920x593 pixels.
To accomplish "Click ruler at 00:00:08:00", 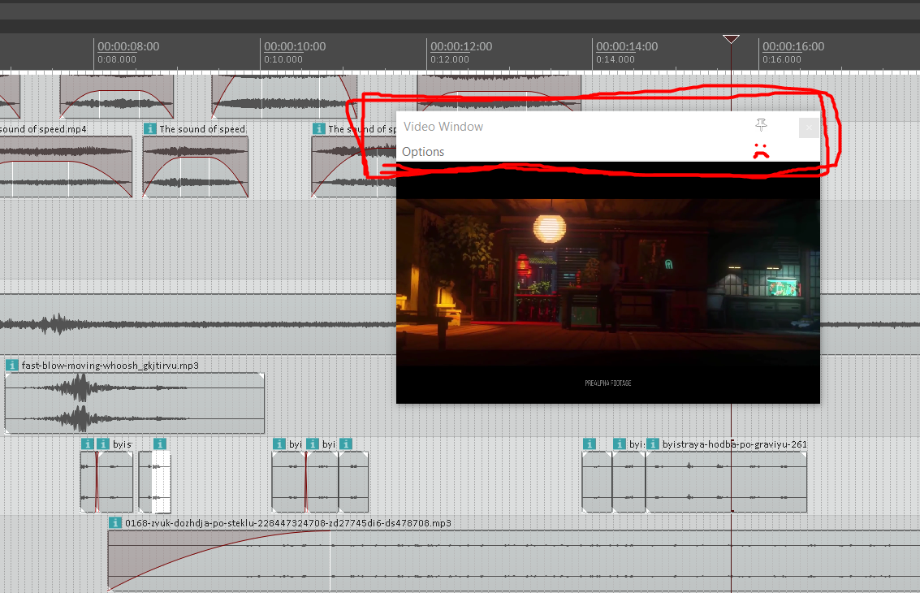I will [128, 46].
